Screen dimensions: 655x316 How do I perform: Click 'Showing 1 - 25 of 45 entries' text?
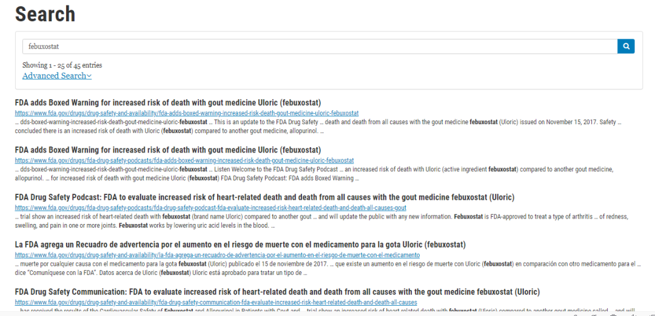(62, 65)
